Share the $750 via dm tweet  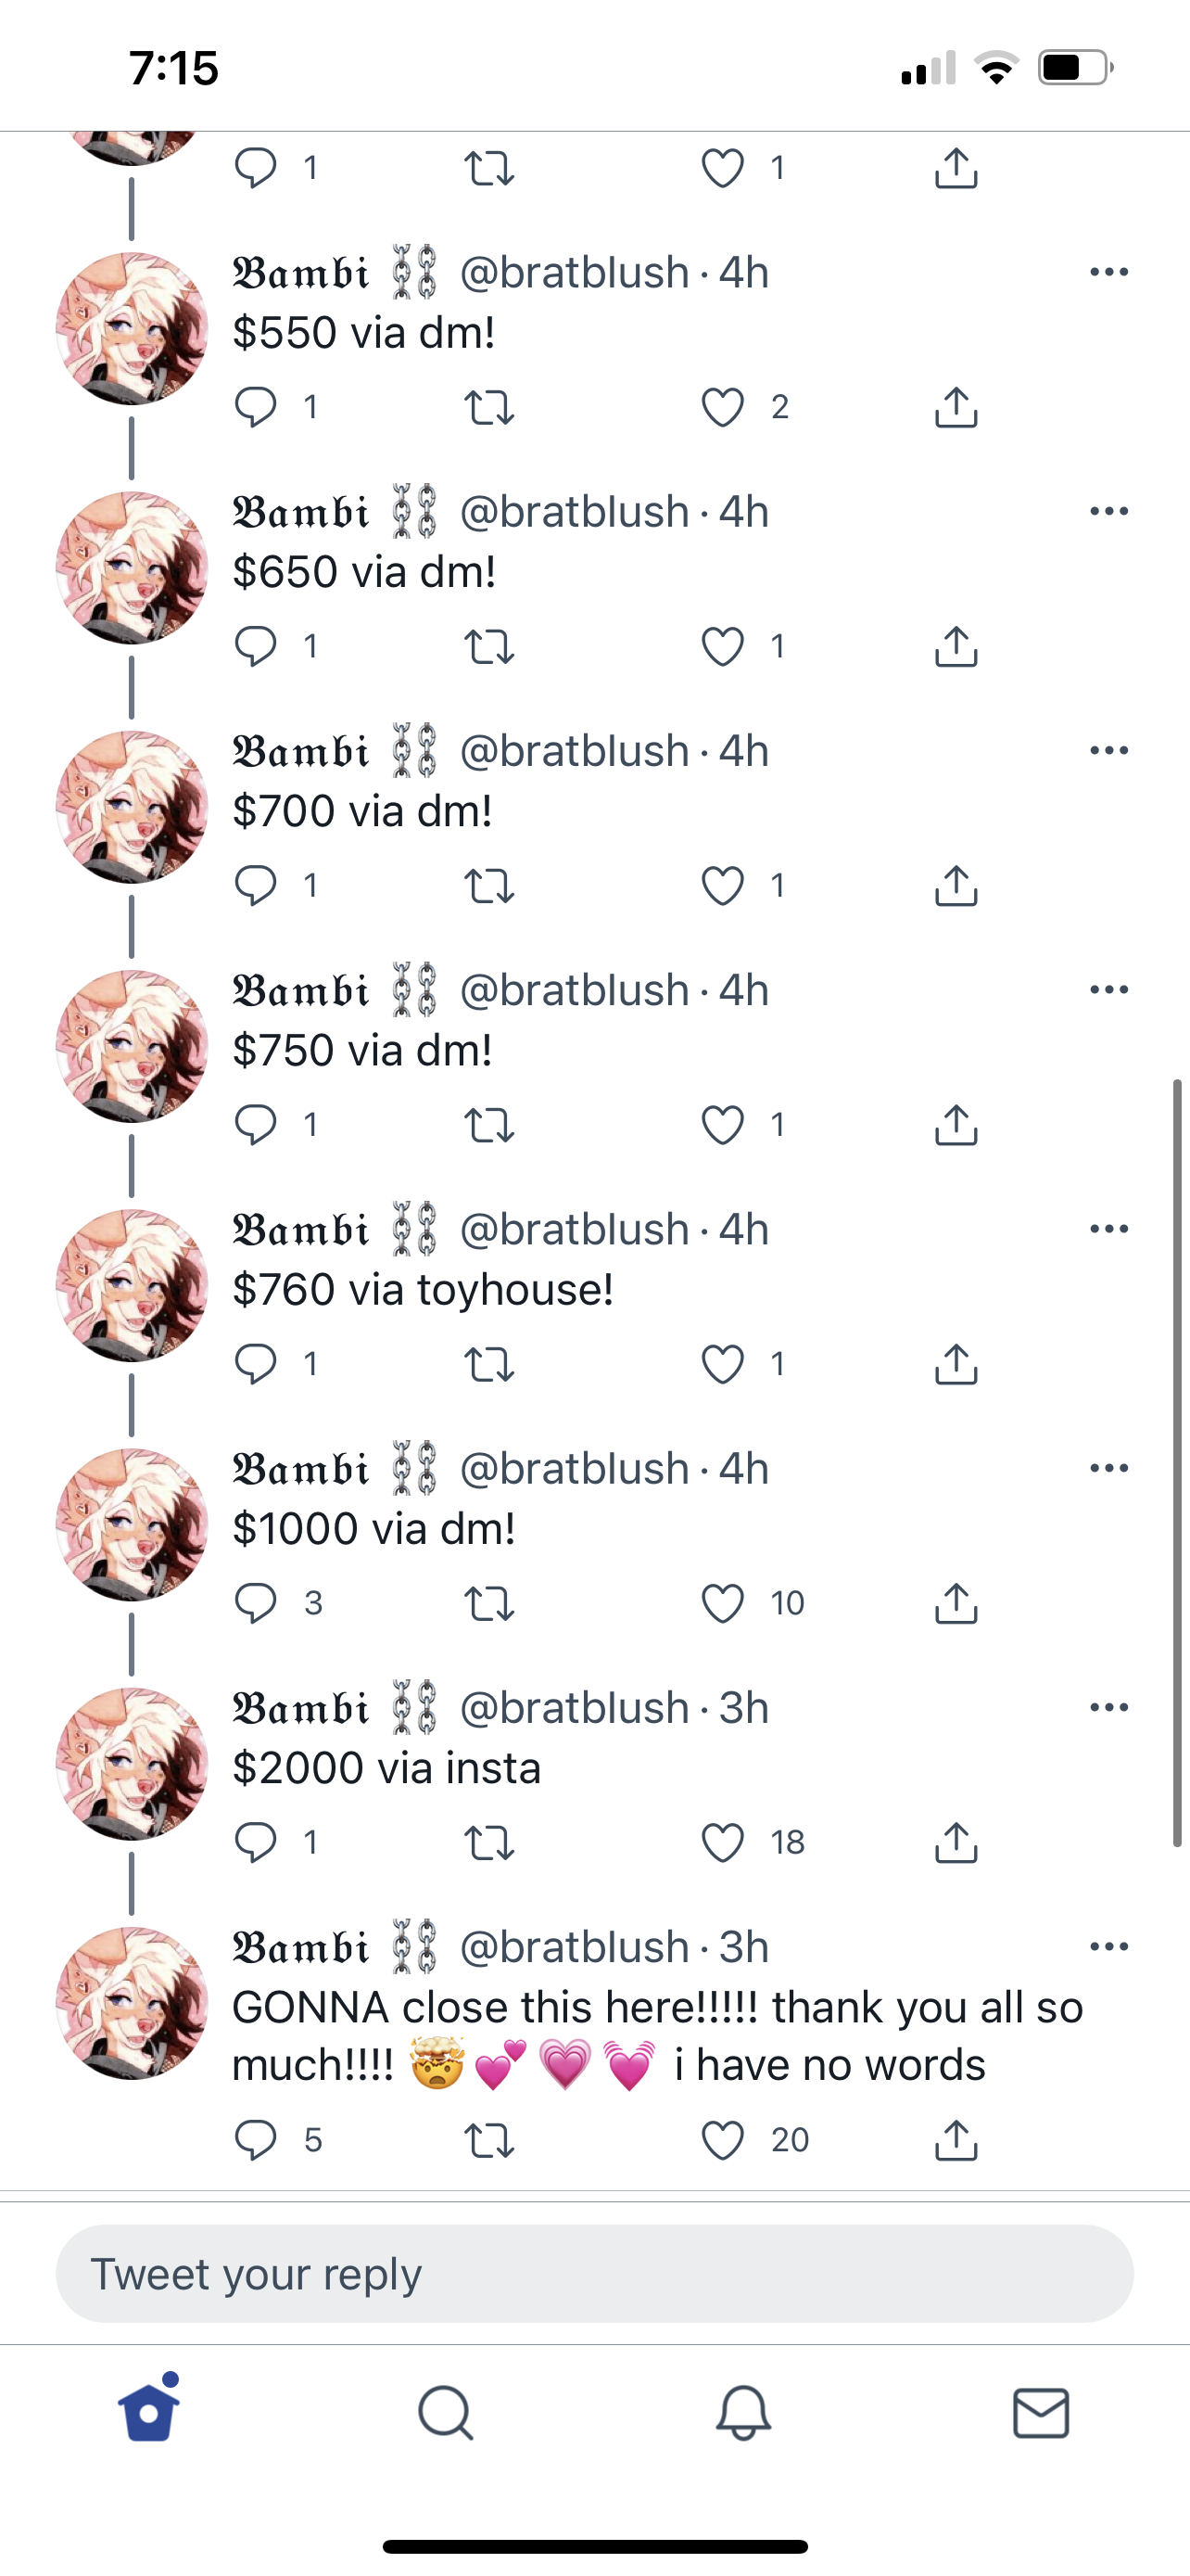click(x=956, y=1124)
